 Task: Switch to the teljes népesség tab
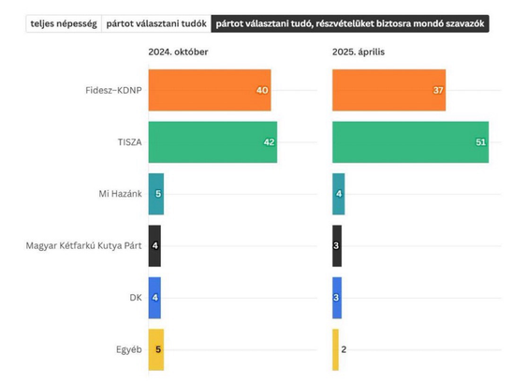64,24
